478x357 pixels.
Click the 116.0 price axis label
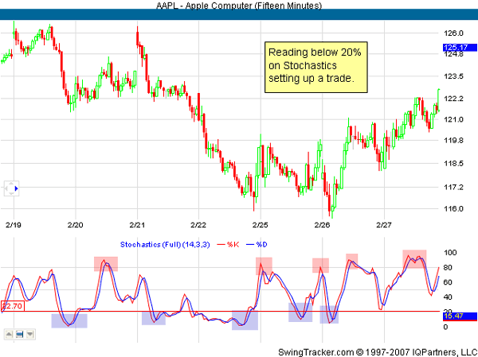[453, 209]
